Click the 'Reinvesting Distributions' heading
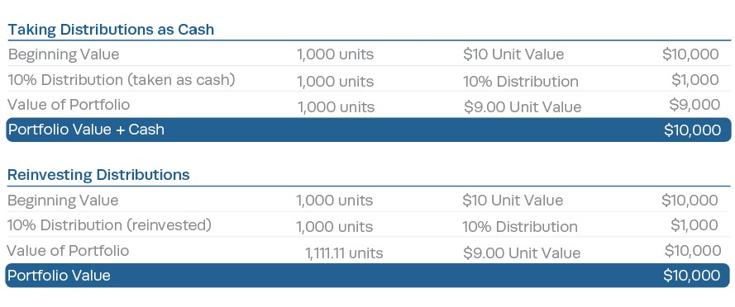Viewport: 735px width, 307px height. 99,175
